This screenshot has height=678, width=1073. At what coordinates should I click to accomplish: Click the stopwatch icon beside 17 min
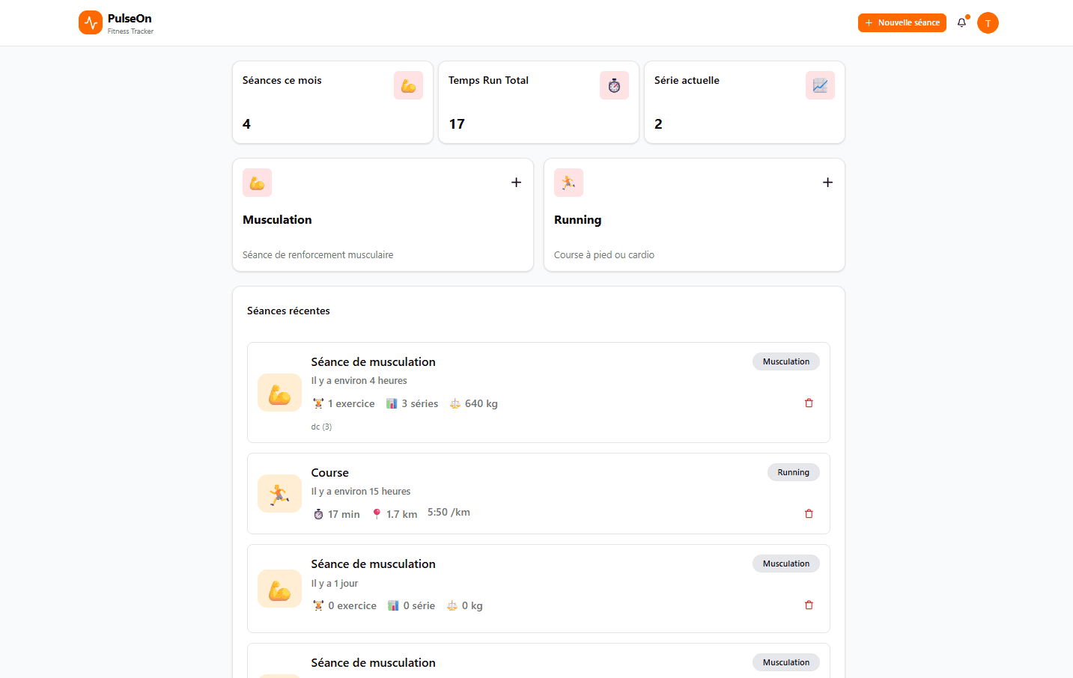318,514
